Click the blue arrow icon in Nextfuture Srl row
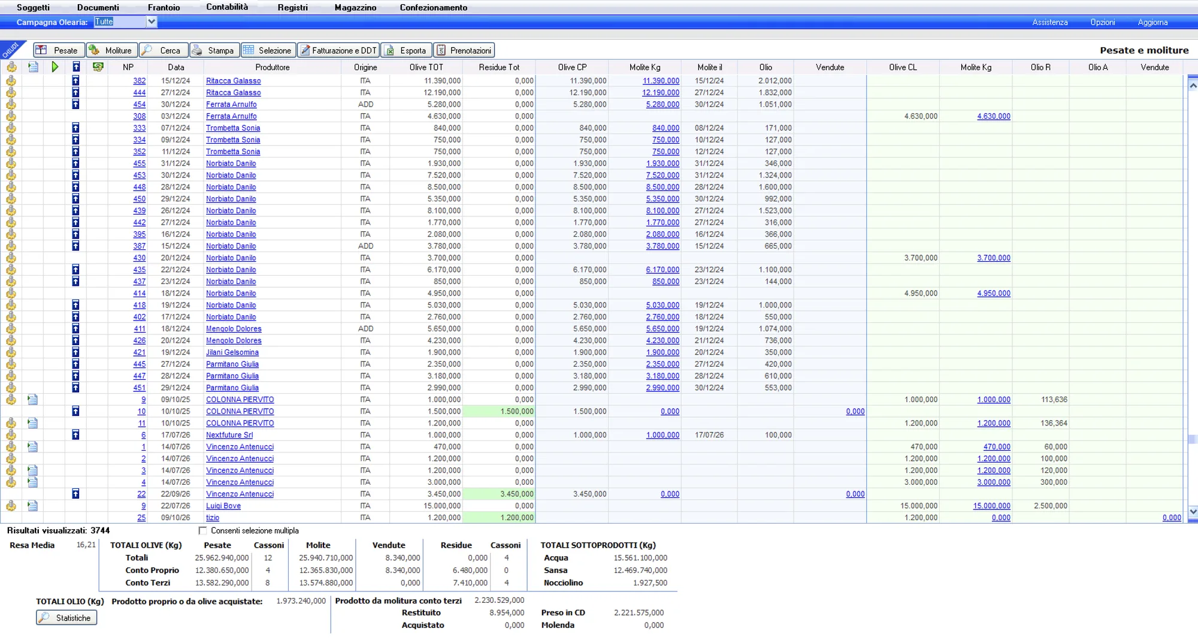The height and width of the screenshot is (640, 1198). click(75, 434)
